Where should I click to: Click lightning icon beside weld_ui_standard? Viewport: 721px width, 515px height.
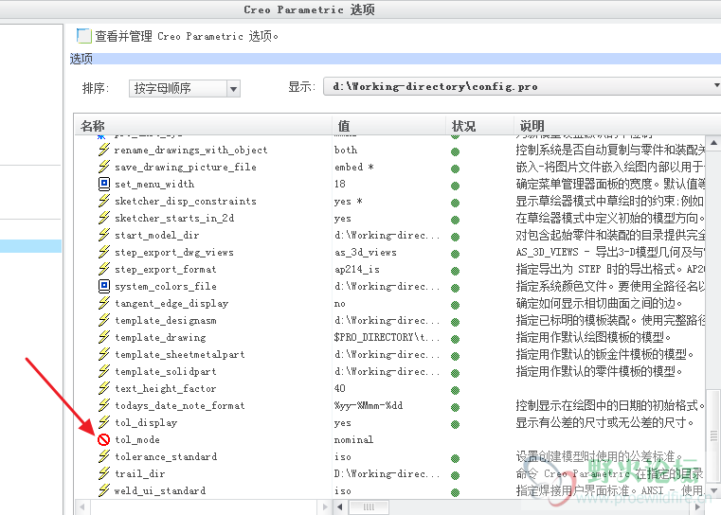pyautogui.click(x=104, y=490)
